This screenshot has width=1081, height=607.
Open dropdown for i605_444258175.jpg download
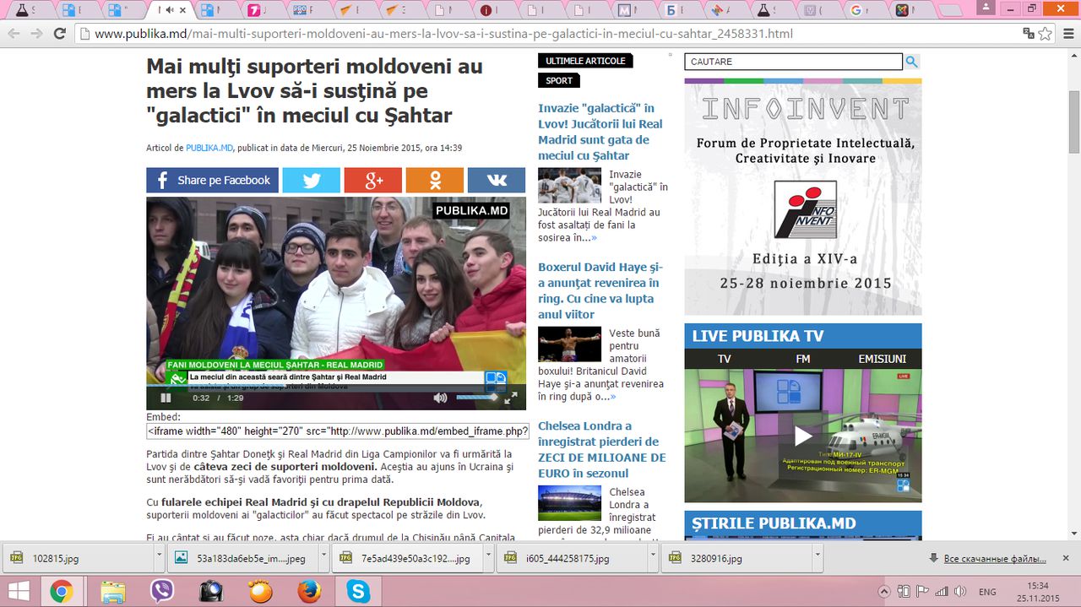coord(652,558)
